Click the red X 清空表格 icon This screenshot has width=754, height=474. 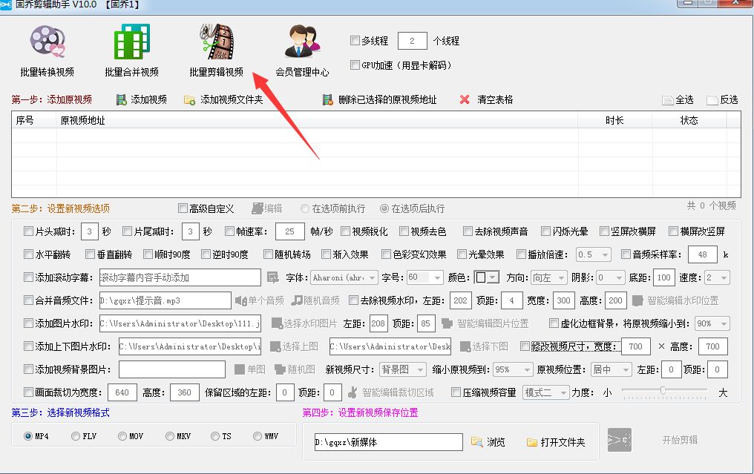[x=465, y=99]
